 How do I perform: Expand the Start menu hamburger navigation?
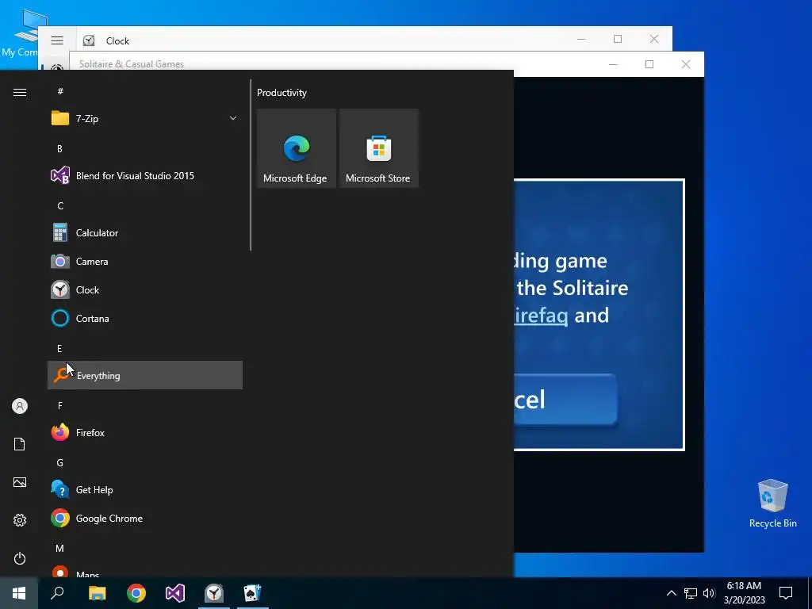point(20,92)
